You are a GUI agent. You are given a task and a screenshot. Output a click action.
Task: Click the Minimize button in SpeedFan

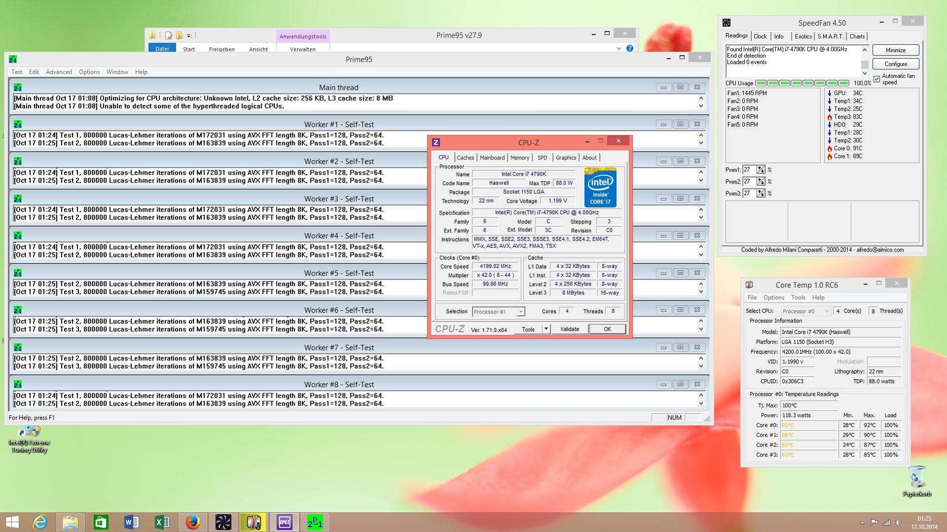click(895, 50)
